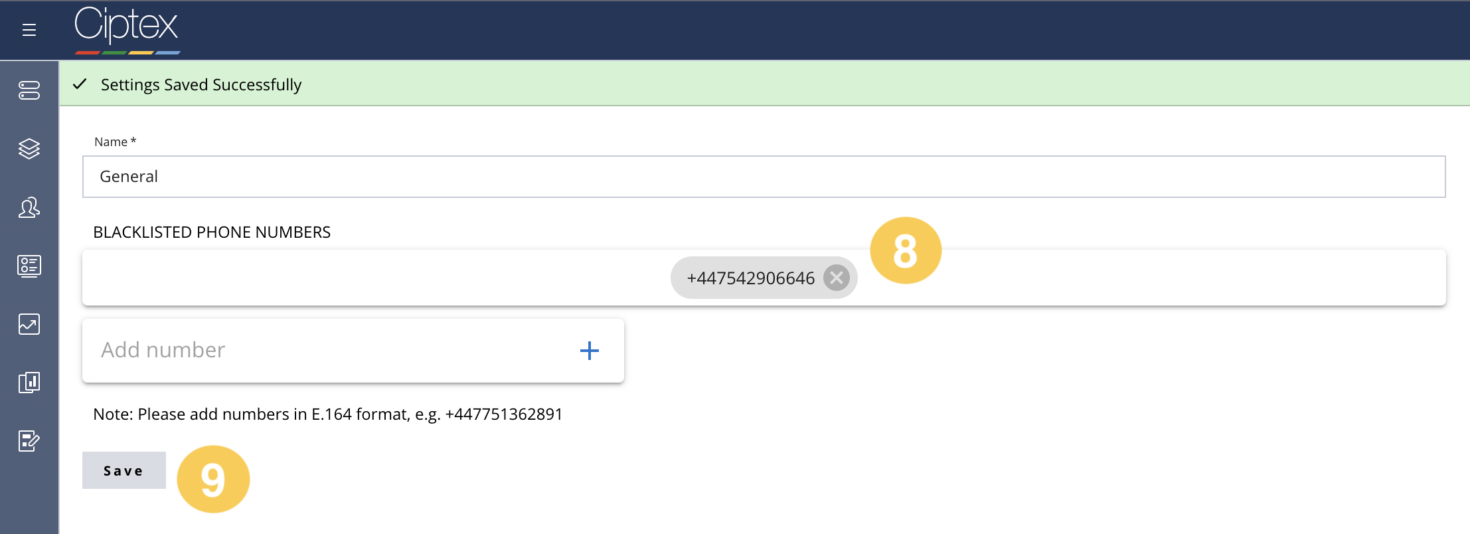Open the layers sidebar icon
The width and height of the screenshot is (1470, 534).
(29, 149)
